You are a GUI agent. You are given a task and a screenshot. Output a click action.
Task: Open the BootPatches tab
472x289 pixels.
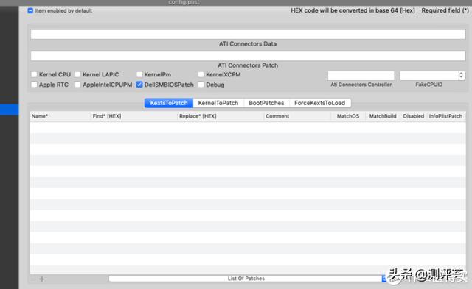click(266, 103)
